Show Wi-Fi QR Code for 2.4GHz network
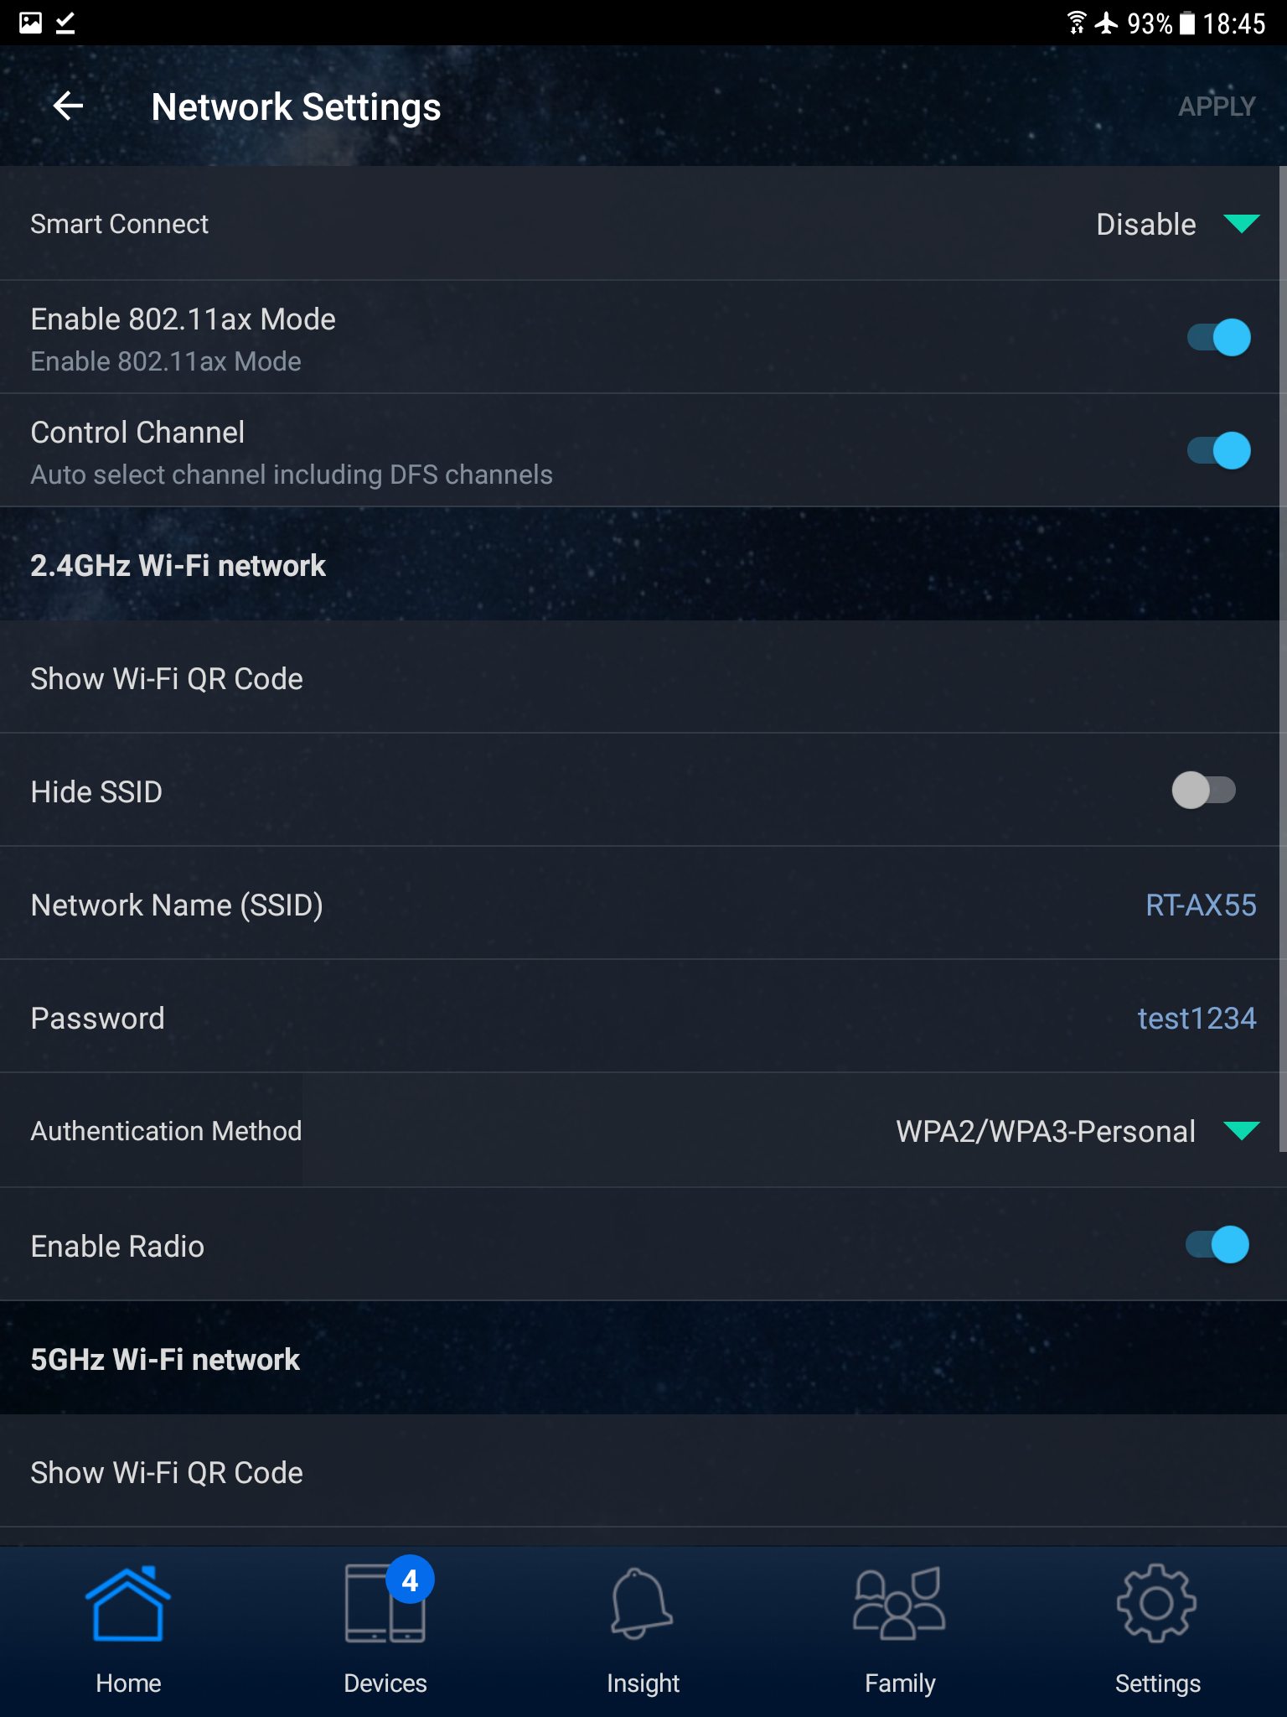1287x1717 pixels. 168,679
